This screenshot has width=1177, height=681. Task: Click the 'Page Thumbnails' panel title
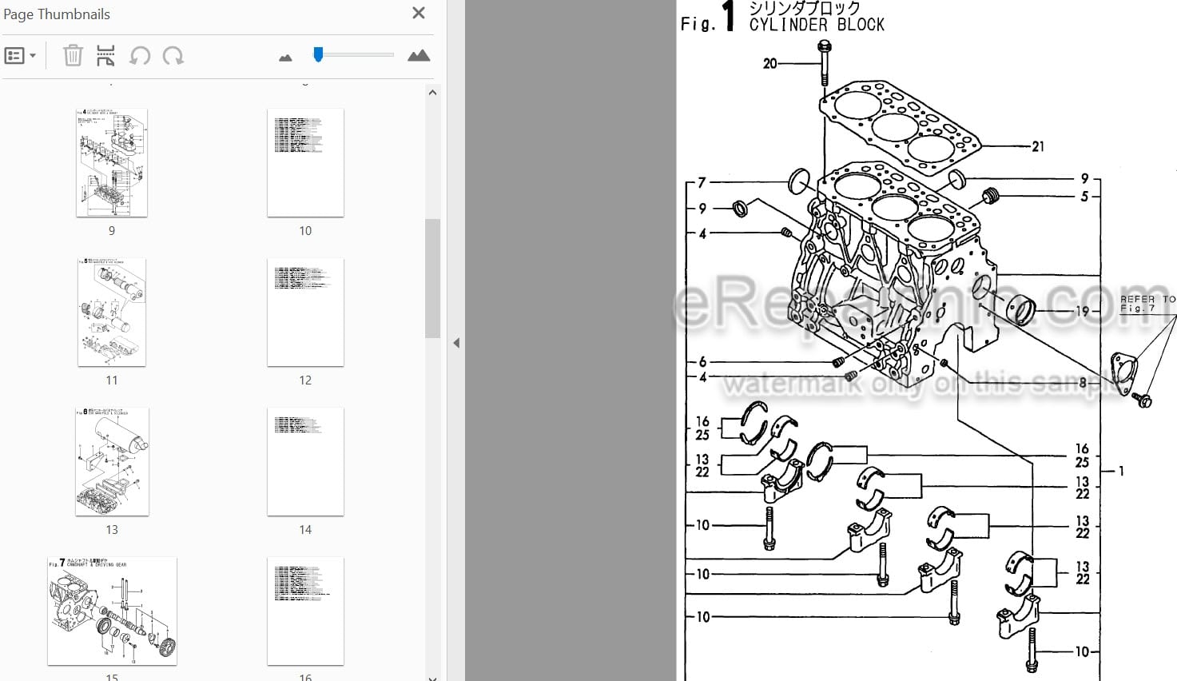[57, 14]
